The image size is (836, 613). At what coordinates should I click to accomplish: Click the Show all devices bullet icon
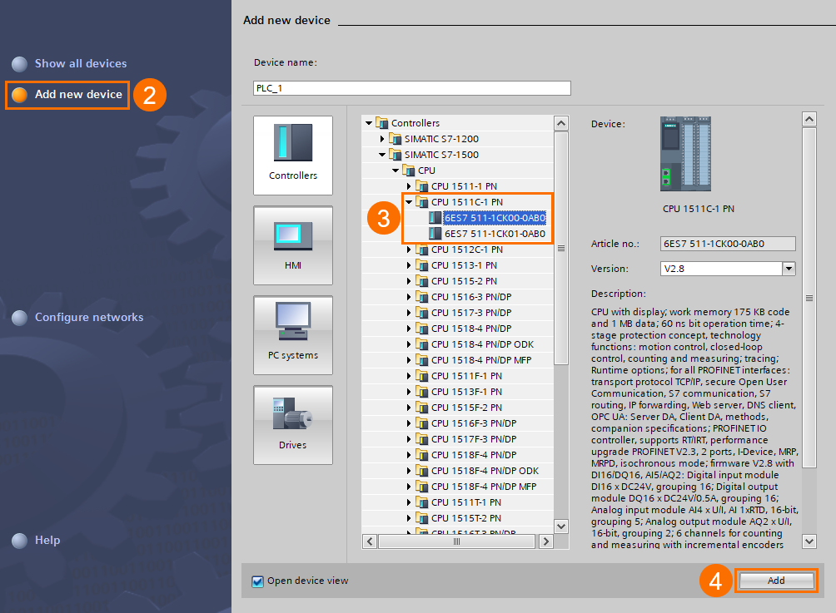pos(20,64)
